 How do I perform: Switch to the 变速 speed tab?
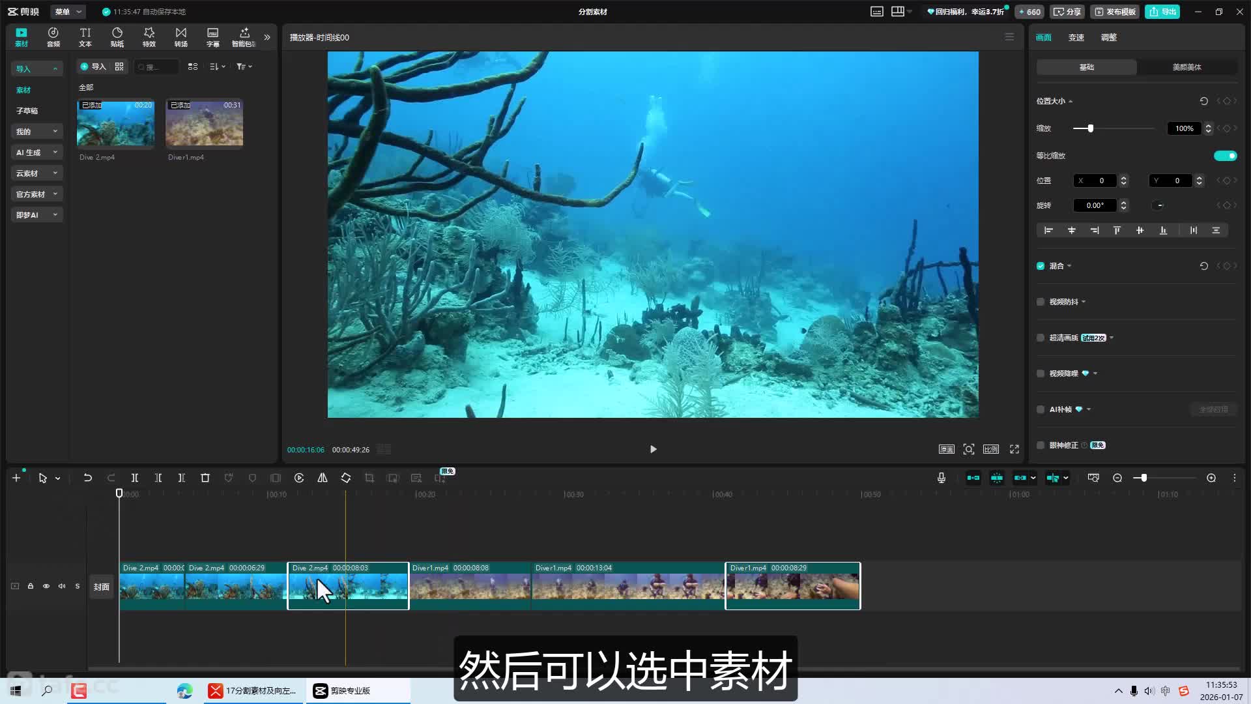tap(1076, 38)
